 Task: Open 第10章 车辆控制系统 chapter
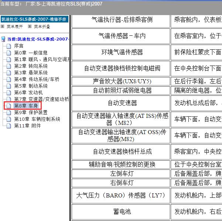(37, 119)
